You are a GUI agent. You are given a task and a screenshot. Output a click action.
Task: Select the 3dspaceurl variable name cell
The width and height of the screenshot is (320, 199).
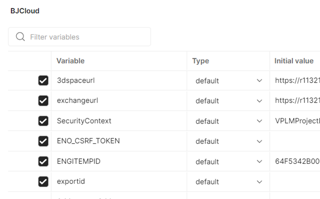tap(119, 80)
